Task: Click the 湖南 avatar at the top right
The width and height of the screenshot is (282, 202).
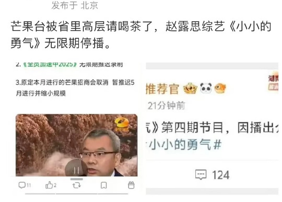Action: pyautogui.click(x=274, y=82)
